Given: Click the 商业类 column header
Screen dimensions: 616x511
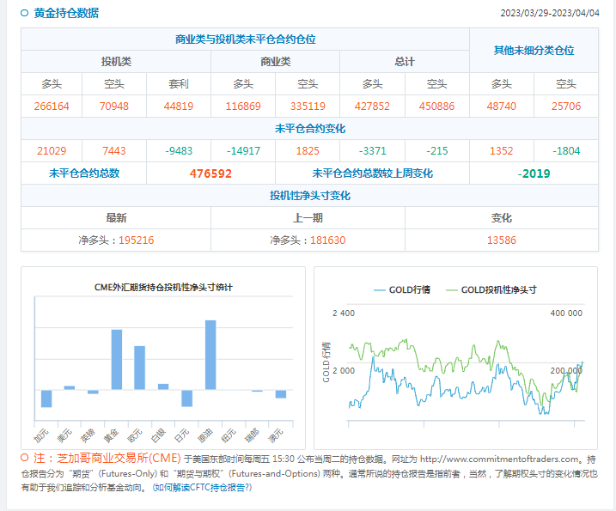Looking at the screenshot, I should pyautogui.click(x=276, y=62).
